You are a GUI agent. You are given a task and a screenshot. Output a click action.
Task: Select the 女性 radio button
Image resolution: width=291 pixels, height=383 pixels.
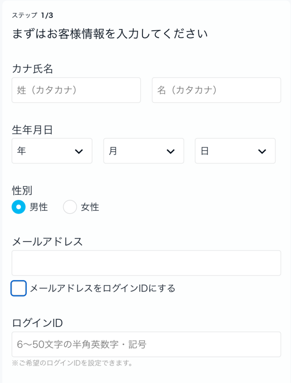(x=70, y=207)
